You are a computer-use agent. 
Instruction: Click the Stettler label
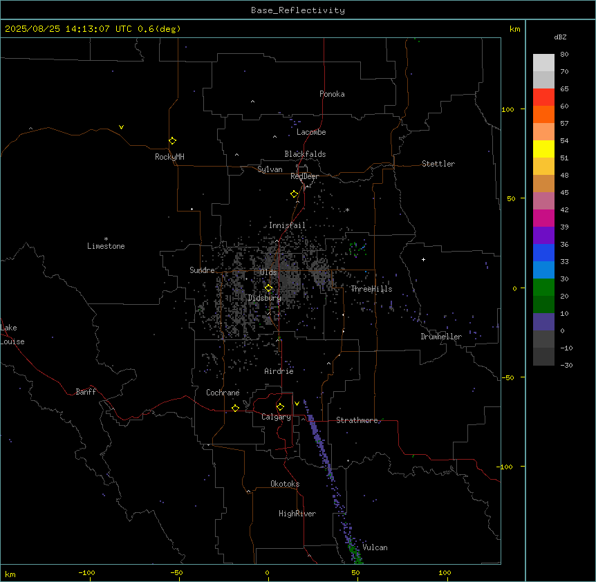point(438,164)
